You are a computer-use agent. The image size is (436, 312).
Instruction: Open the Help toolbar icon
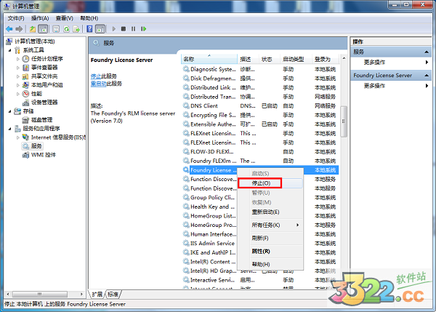point(89,29)
